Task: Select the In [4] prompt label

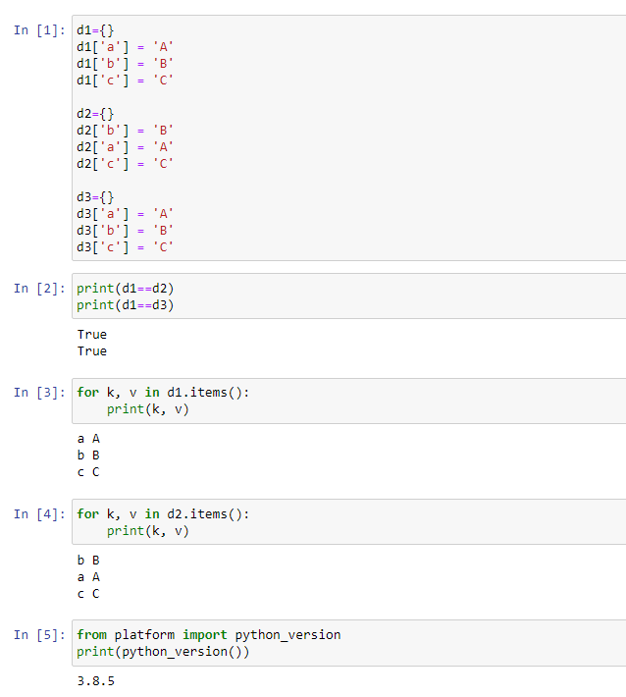Action: click(40, 513)
